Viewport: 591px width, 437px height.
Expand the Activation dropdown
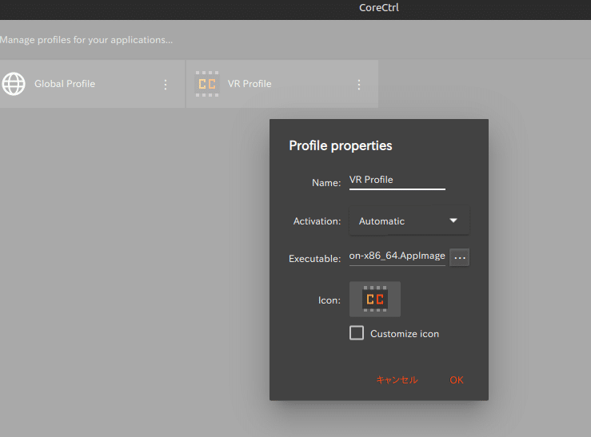coord(409,220)
